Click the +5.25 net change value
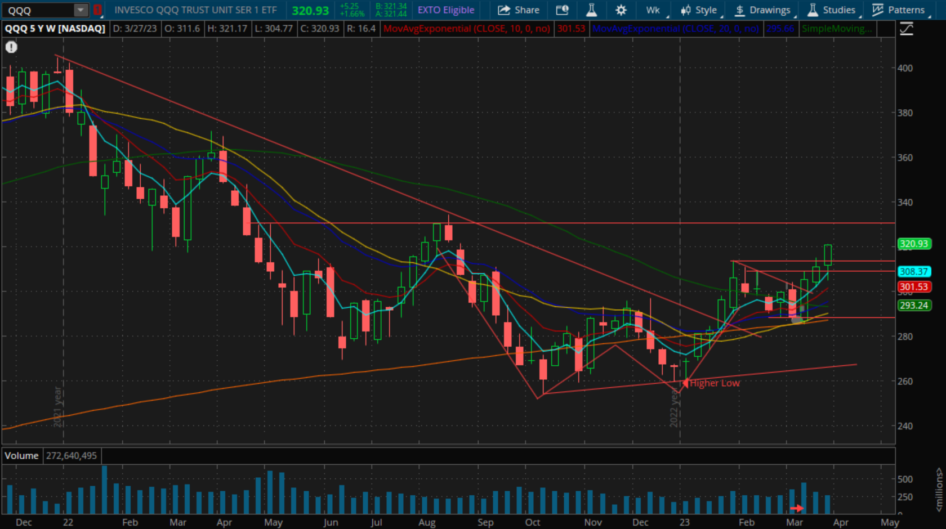The image size is (946, 529). coord(349,6)
